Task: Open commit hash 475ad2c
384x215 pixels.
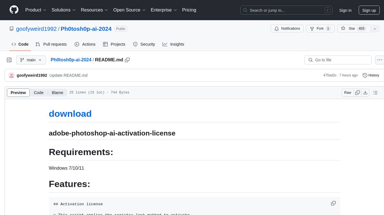Action: tap(330, 75)
